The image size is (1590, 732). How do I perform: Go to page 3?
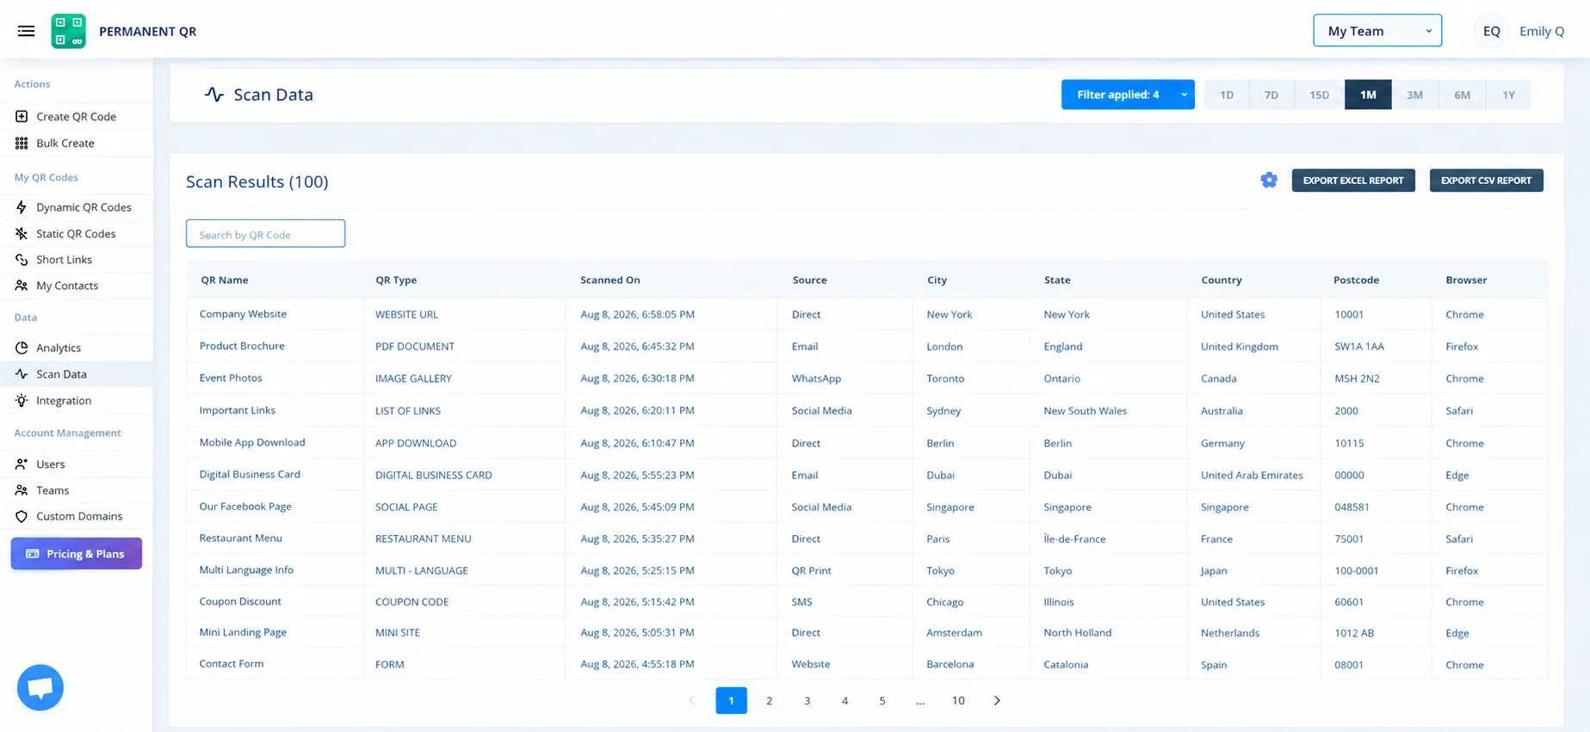(807, 700)
